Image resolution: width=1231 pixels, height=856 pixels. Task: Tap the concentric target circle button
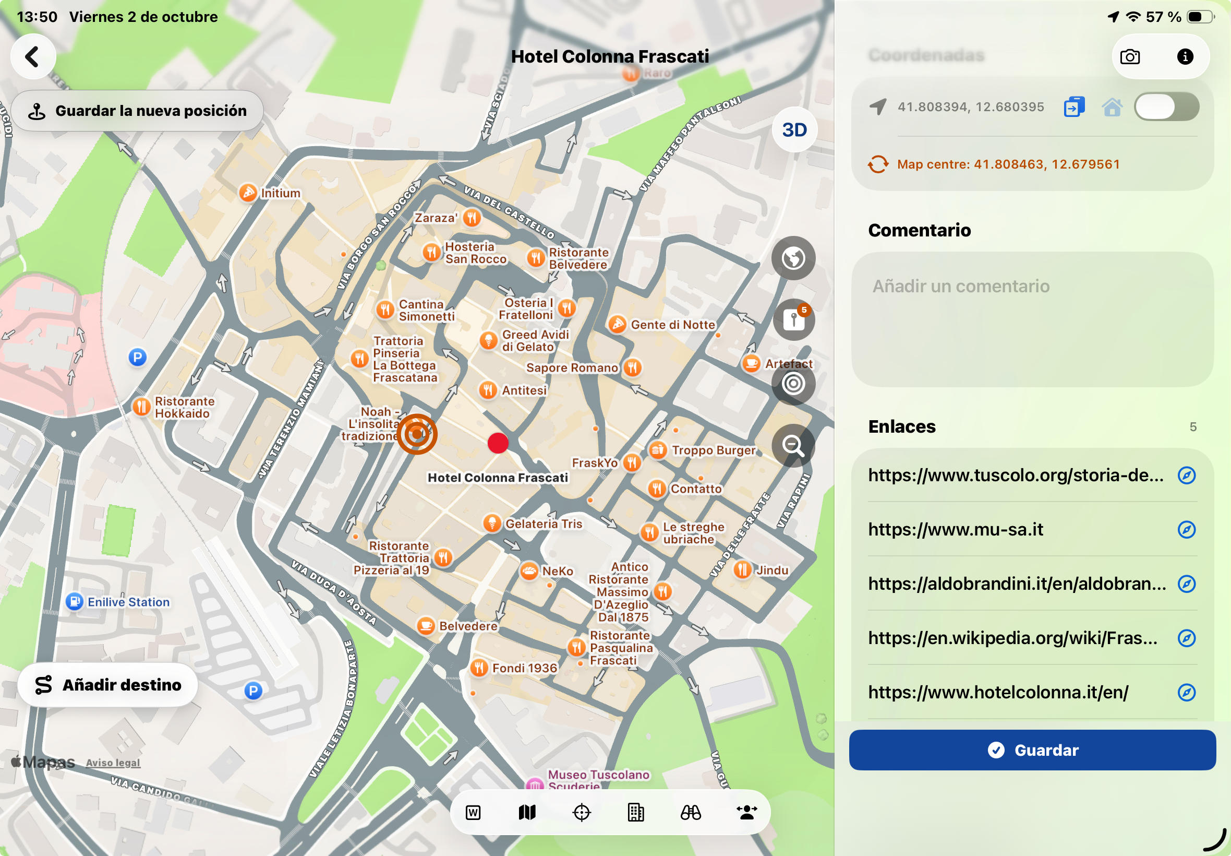793,384
